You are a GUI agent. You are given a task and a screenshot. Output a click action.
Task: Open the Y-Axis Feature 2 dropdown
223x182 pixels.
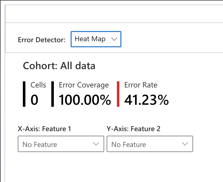(150, 144)
